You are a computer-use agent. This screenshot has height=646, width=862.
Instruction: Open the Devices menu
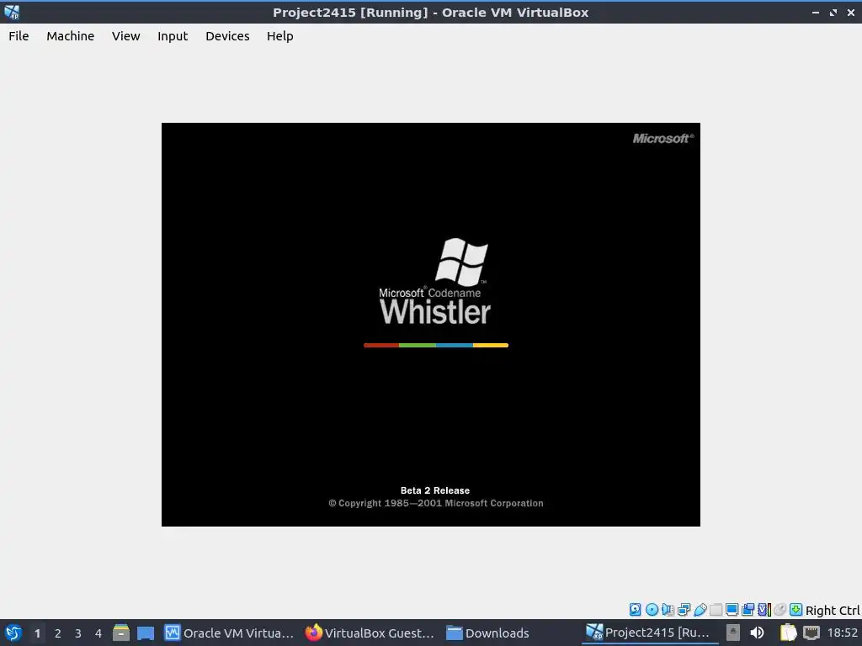(227, 35)
